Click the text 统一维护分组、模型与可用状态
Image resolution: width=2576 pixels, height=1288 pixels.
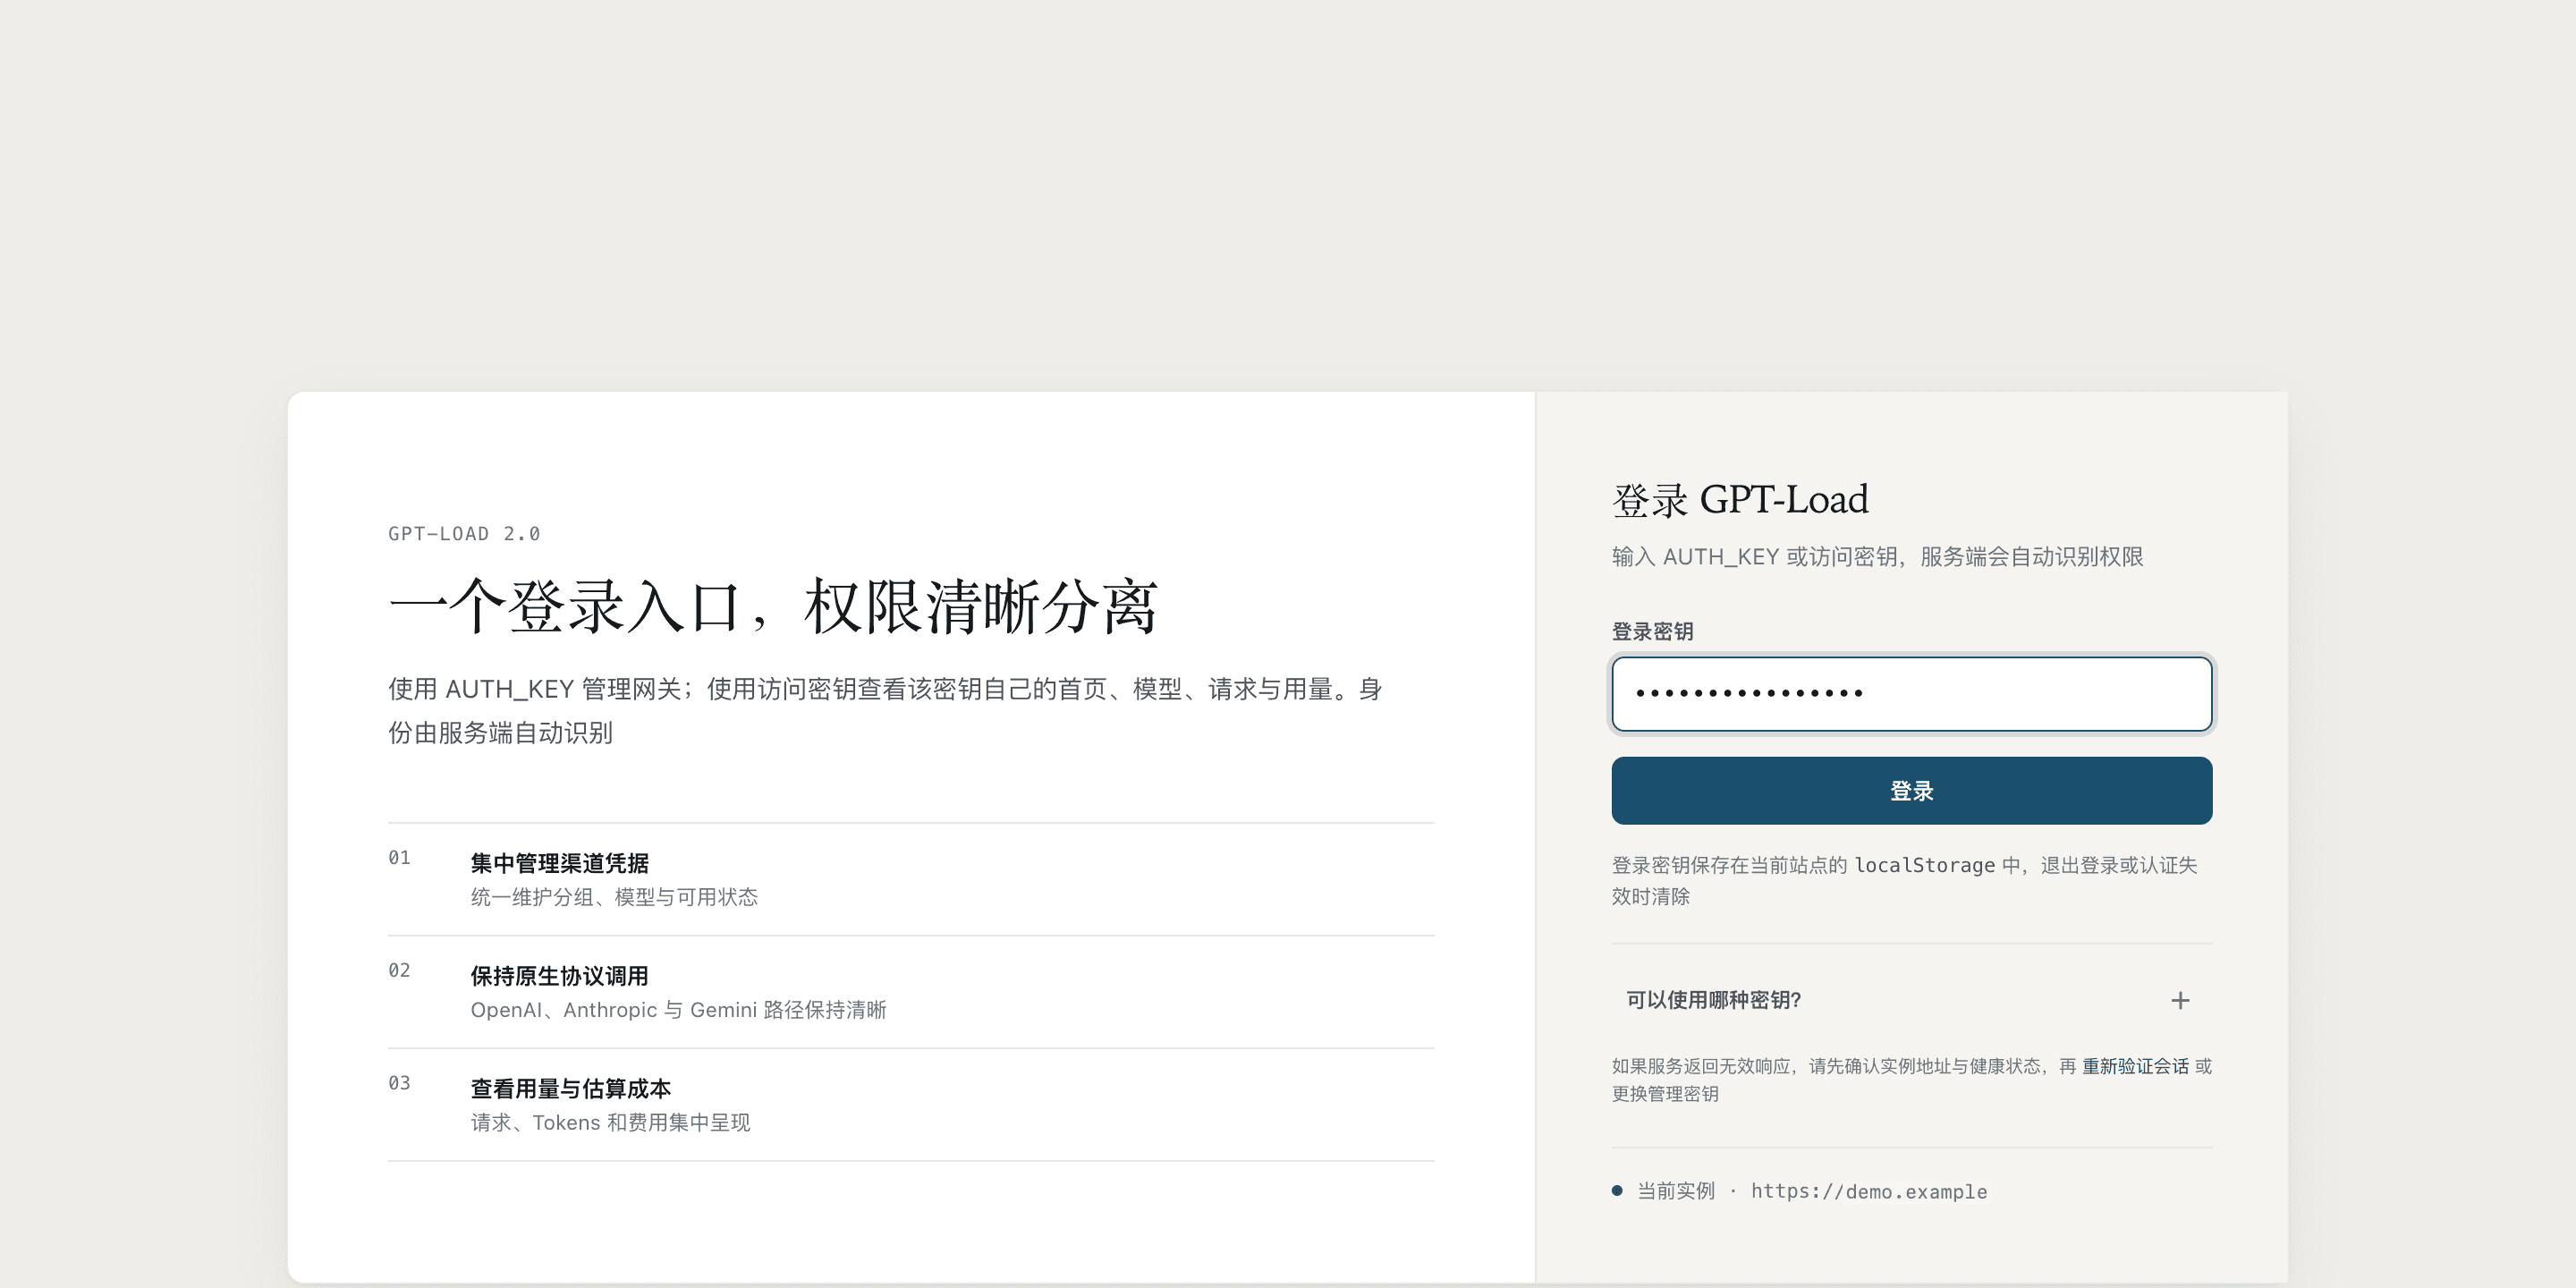coord(614,897)
